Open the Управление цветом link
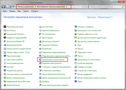This screenshot has height=90, width=126. (x=15, y=71)
